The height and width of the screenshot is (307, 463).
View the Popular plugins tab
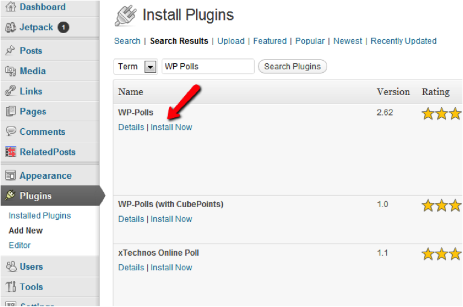pos(310,41)
